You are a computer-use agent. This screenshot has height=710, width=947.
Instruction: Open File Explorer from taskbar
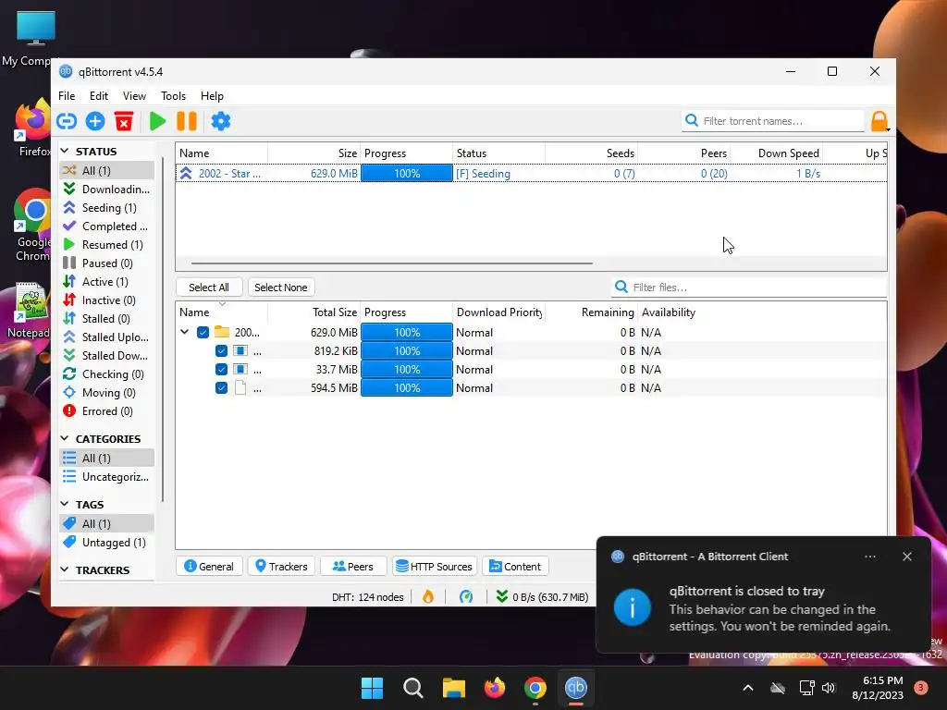coord(453,688)
